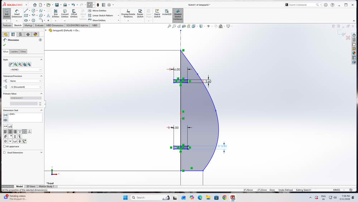Click the Dimension Text input box
This screenshot has height=202, width=358.
[25, 118]
